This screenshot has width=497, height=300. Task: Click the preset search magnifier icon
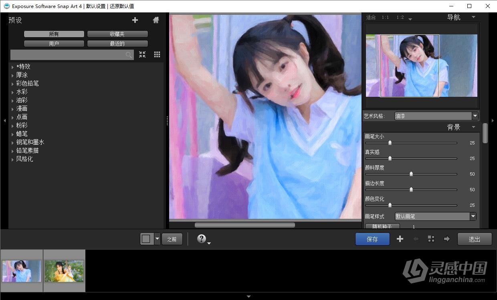(x=129, y=55)
